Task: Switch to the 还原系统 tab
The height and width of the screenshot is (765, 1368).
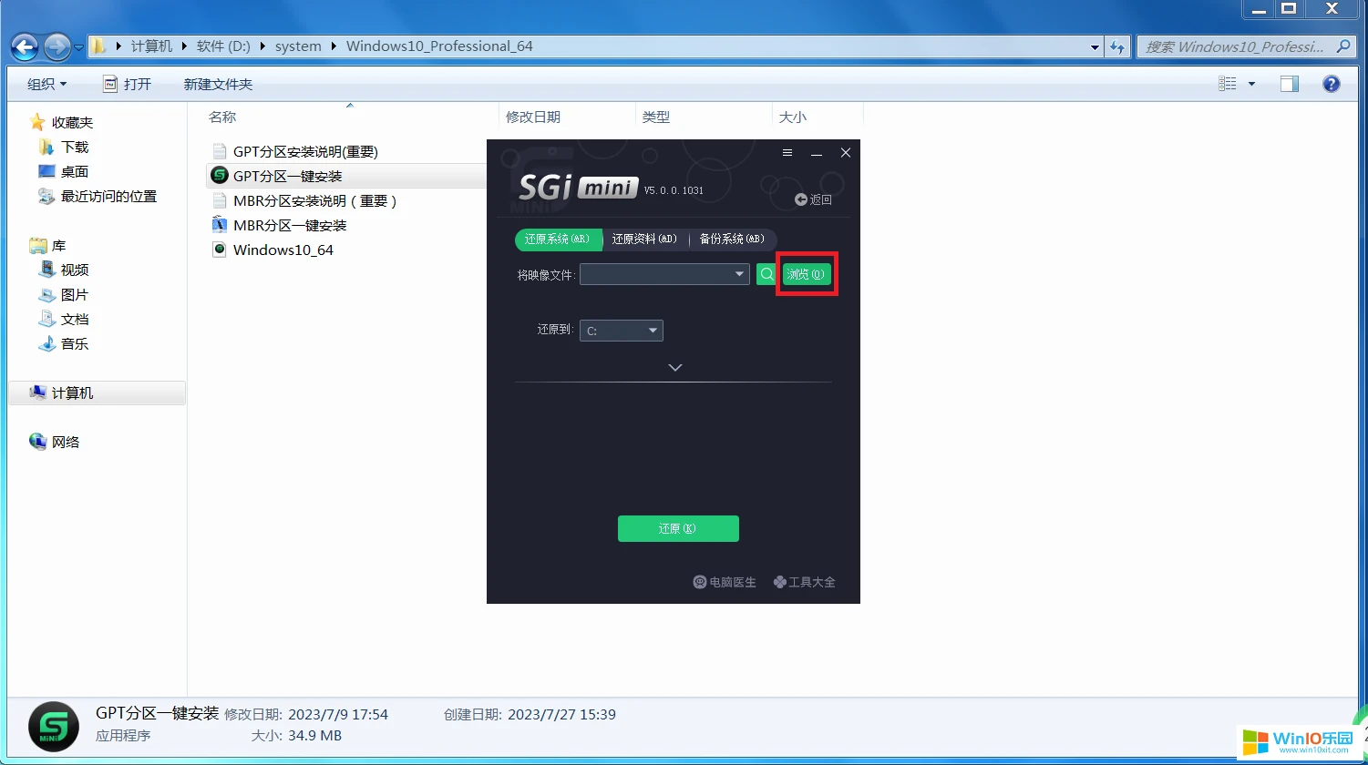Action: [x=558, y=240]
